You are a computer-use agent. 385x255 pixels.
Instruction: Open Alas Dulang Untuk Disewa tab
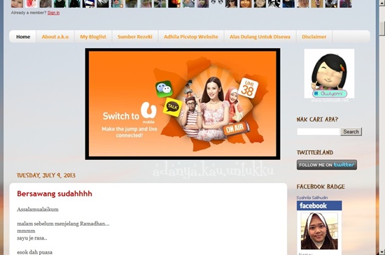[x=260, y=37]
